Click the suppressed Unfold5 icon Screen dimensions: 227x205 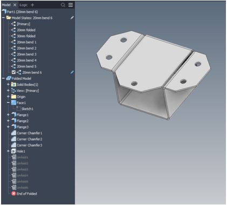[13, 181]
